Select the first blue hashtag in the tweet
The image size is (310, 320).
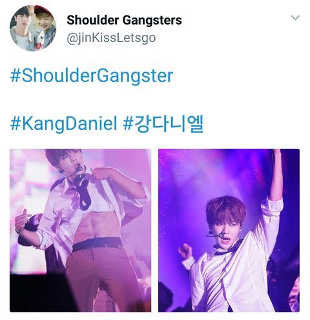[x=92, y=76]
